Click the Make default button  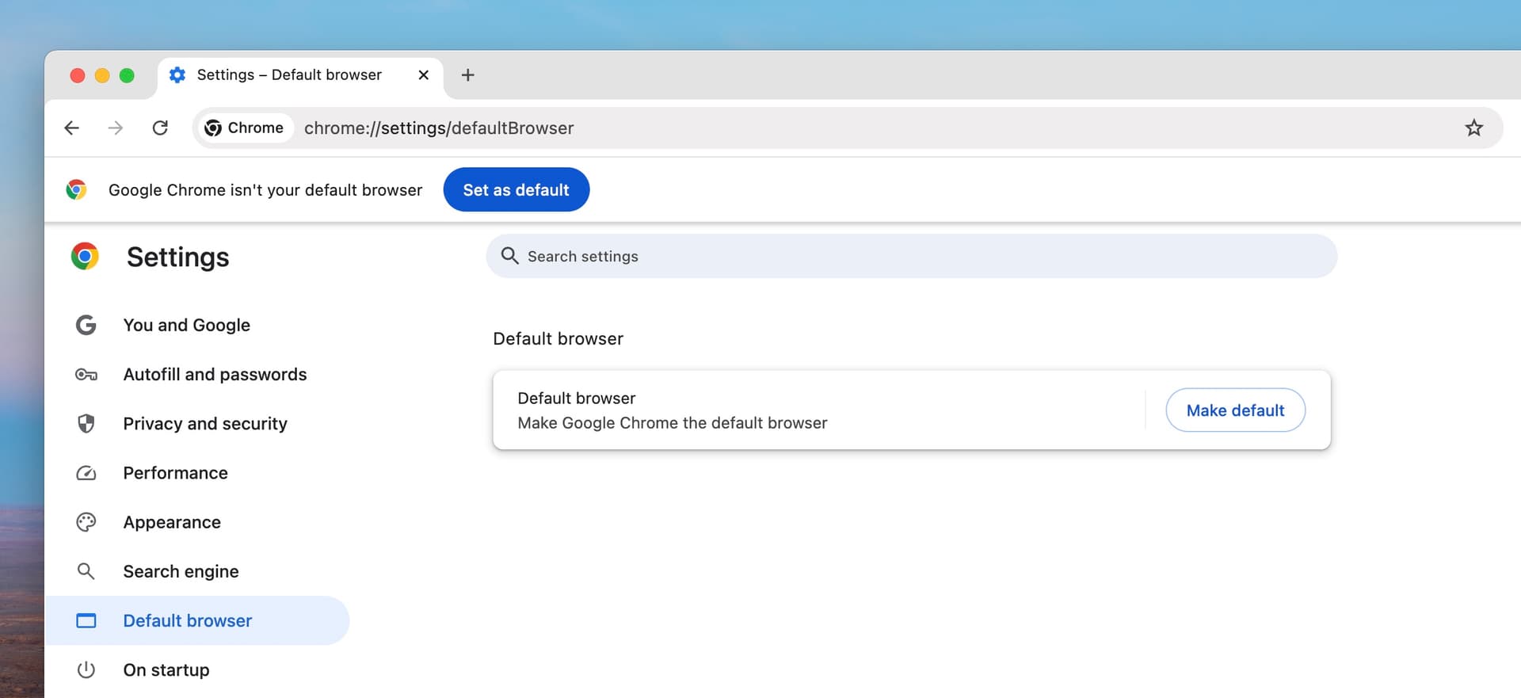1235,410
